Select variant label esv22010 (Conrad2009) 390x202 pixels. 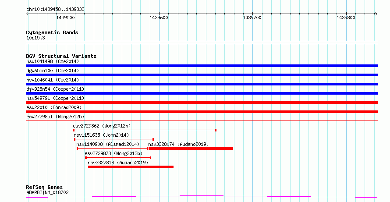(x=54, y=107)
